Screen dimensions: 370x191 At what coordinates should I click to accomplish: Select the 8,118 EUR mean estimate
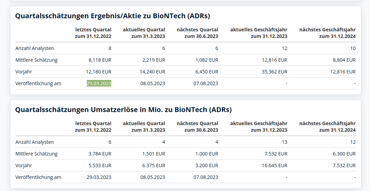point(100,60)
